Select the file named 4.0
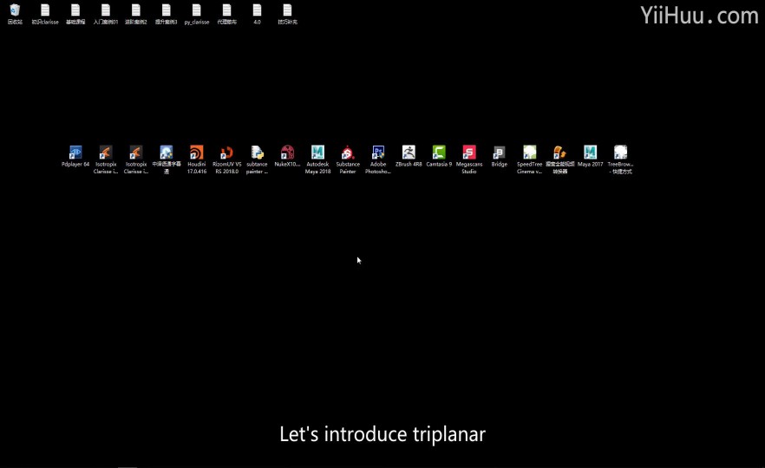 pyautogui.click(x=257, y=14)
